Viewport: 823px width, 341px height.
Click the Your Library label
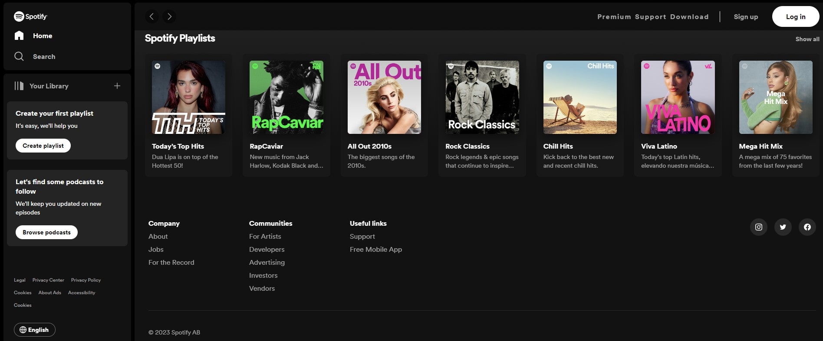49,86
